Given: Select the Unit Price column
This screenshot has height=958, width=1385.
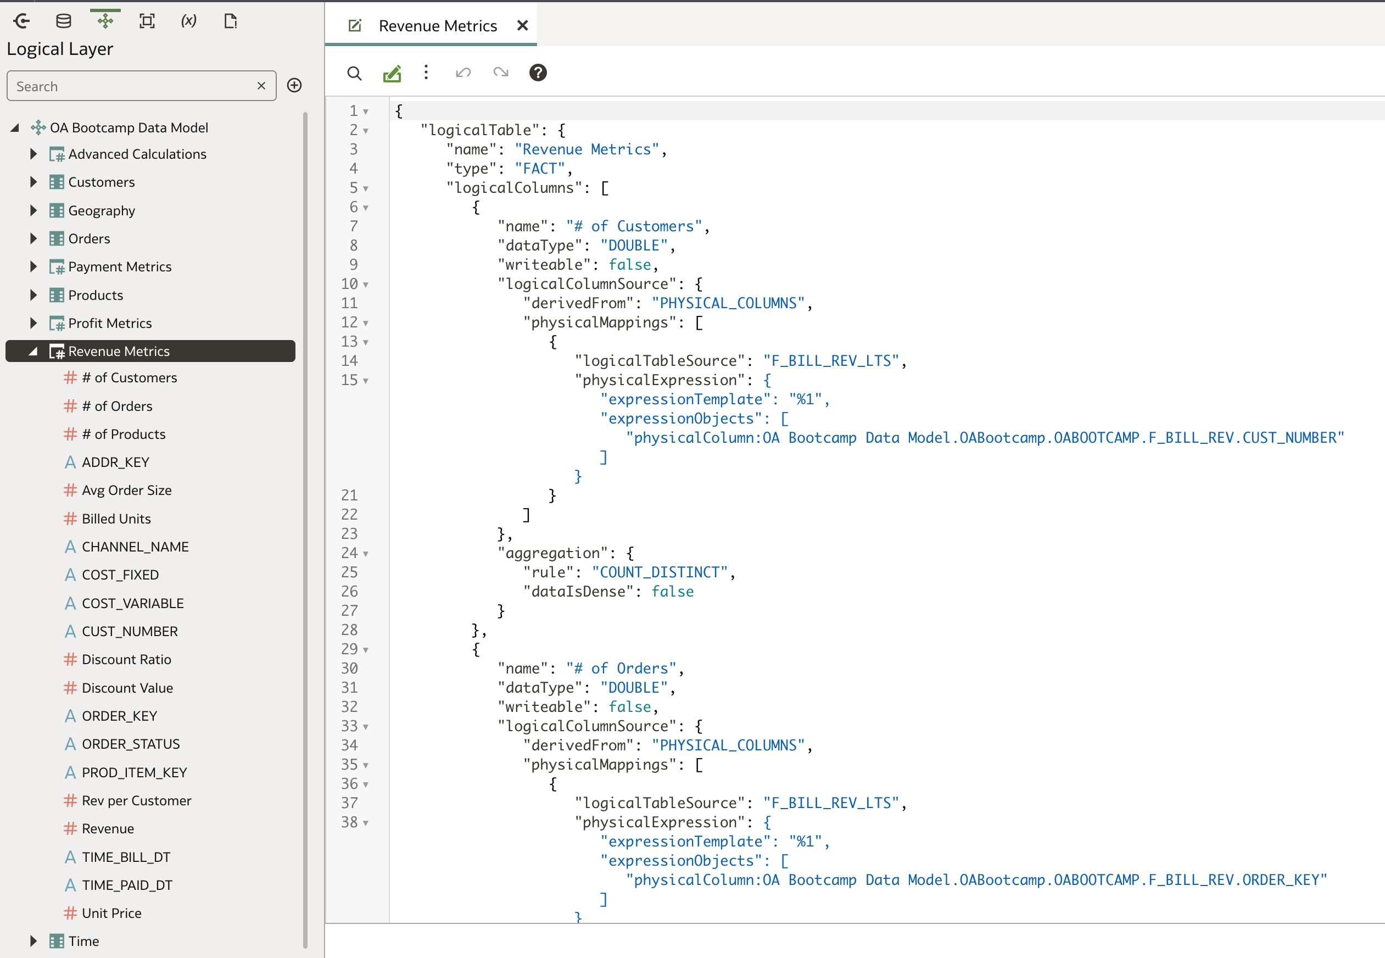Looking at the screenshot, I should point(111,913).
